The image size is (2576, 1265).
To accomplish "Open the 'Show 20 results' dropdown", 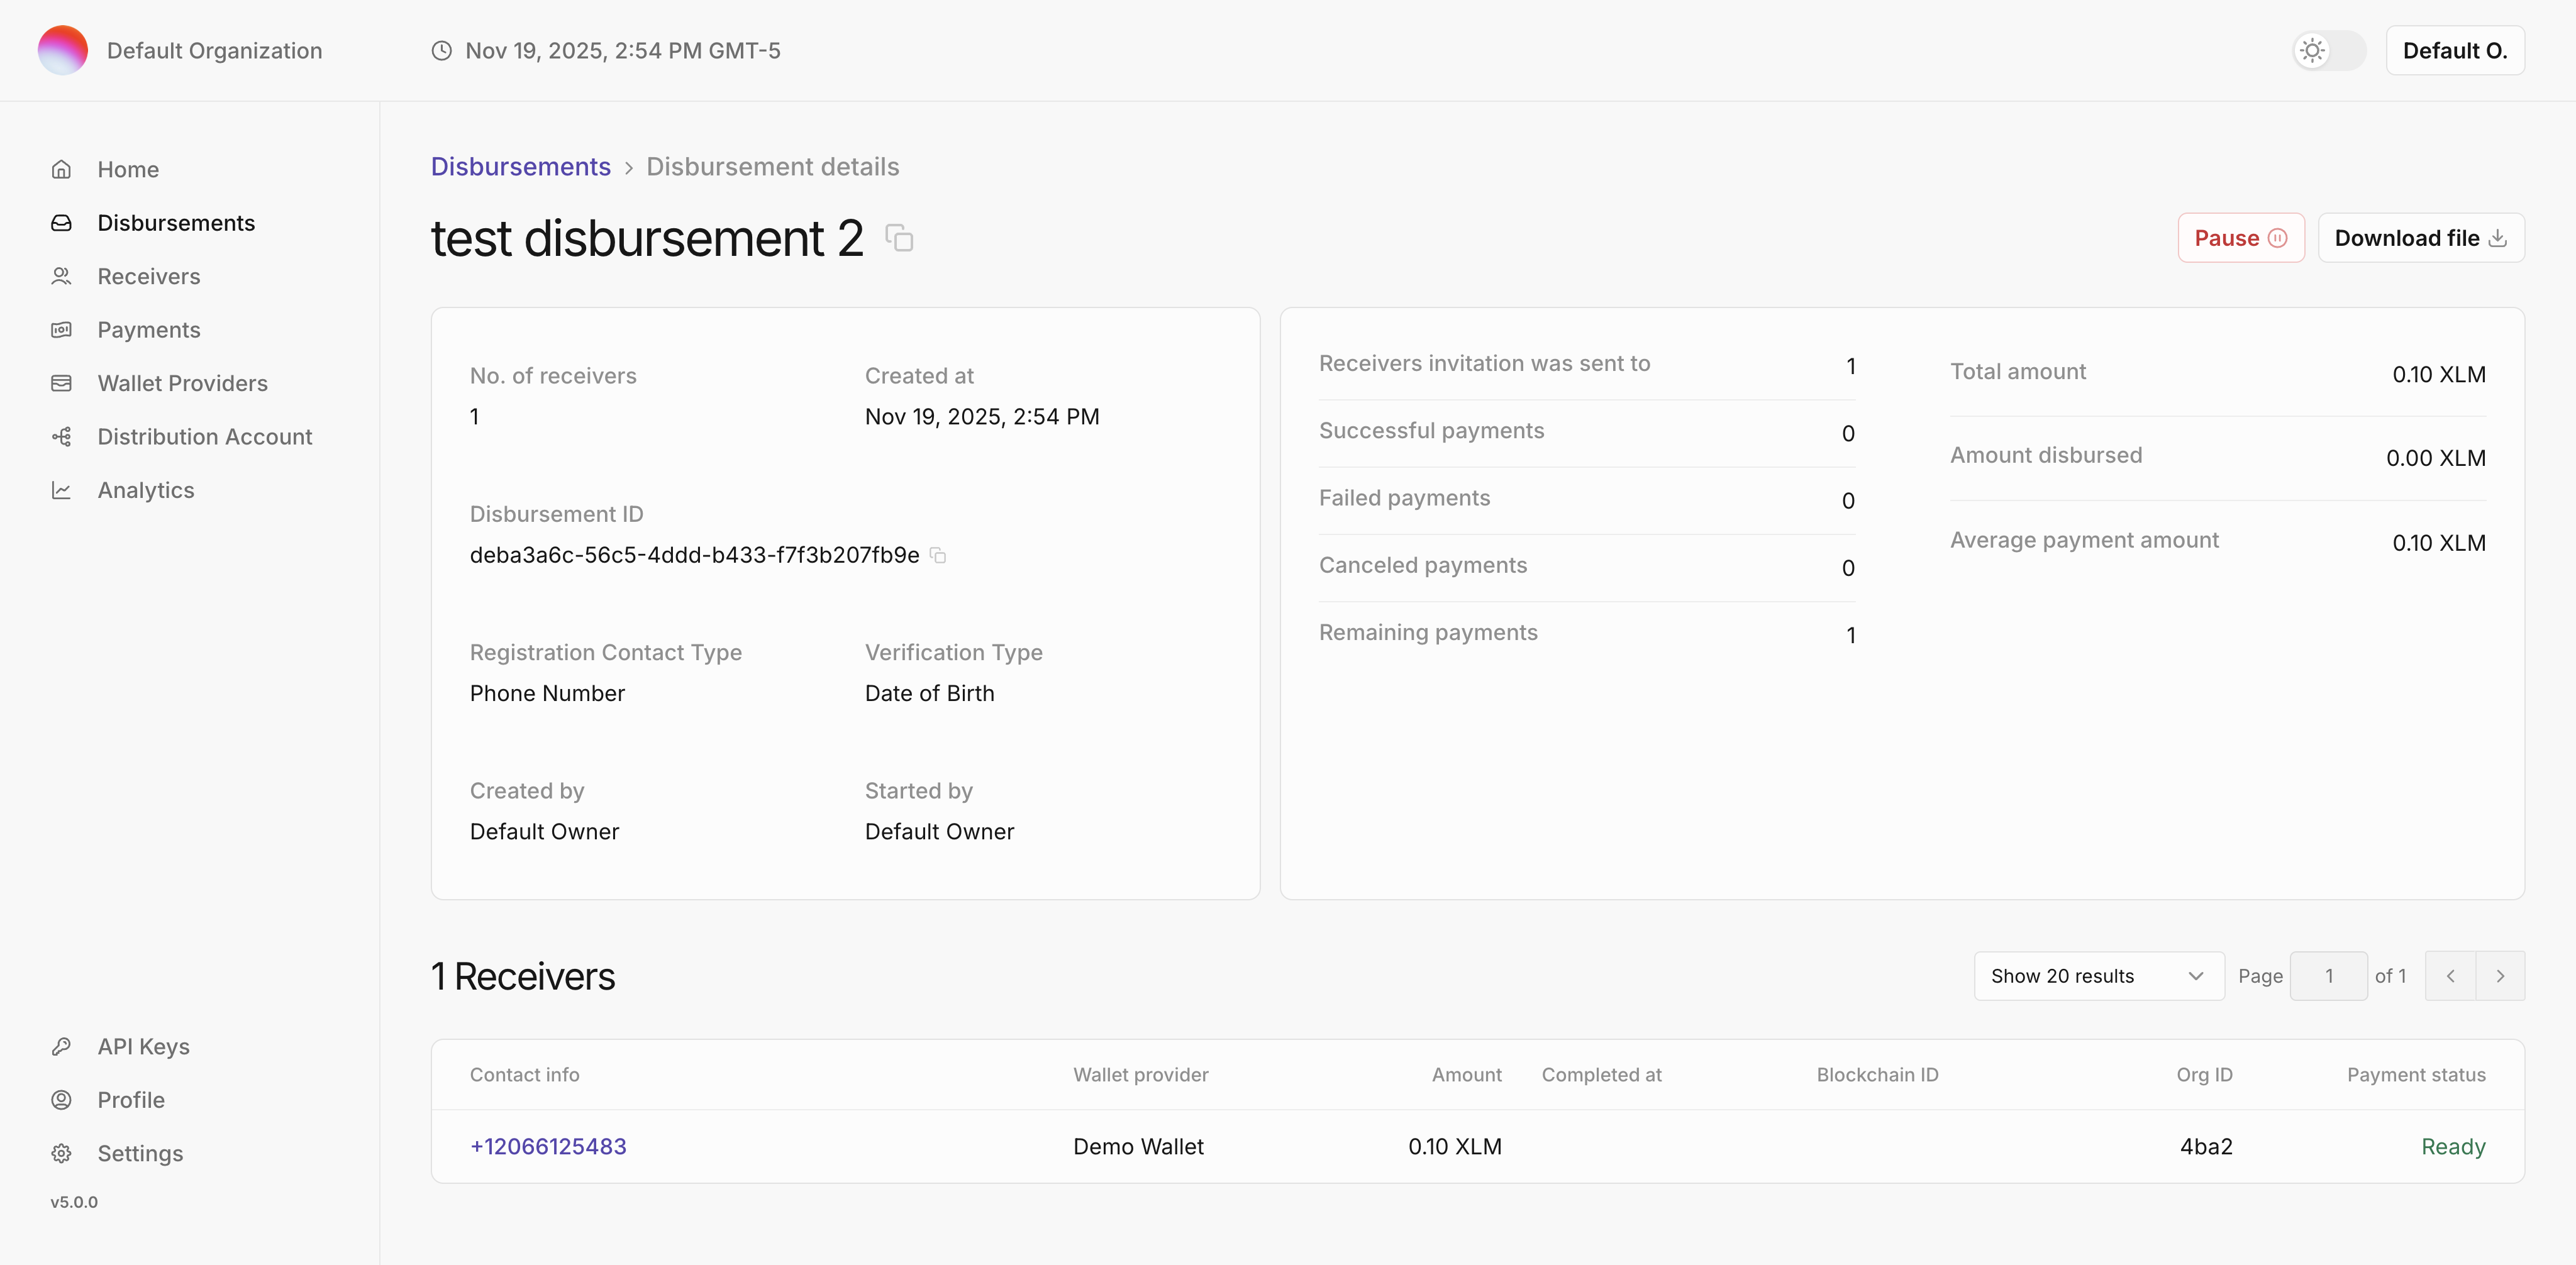I will point(2098,975).
